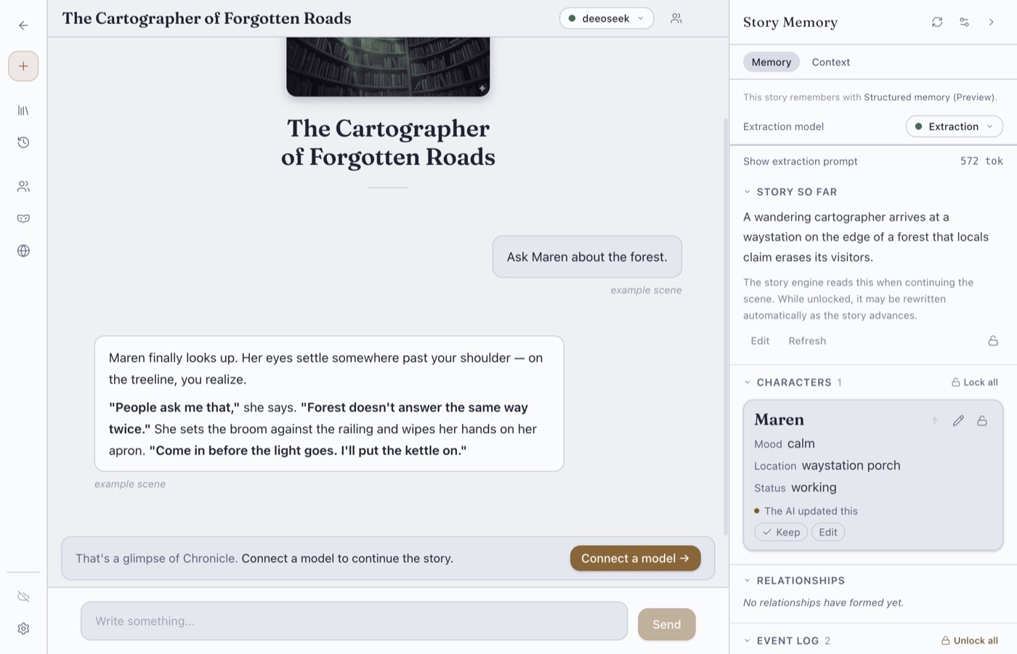Screen dimensions: 1017x654
Task: Click the back arrow in the sidebar
Action: pos(23,25)
